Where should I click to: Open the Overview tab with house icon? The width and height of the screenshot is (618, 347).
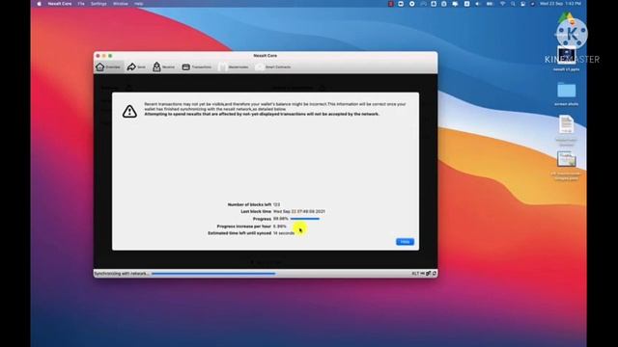coord(108,67)
